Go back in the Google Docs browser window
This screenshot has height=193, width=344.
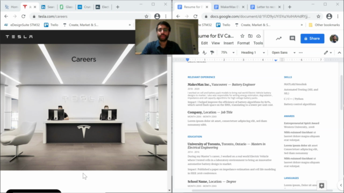[178, 17]
